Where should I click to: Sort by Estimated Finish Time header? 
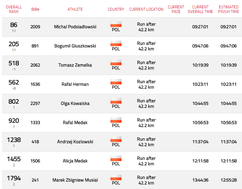(x=229, y=9)
